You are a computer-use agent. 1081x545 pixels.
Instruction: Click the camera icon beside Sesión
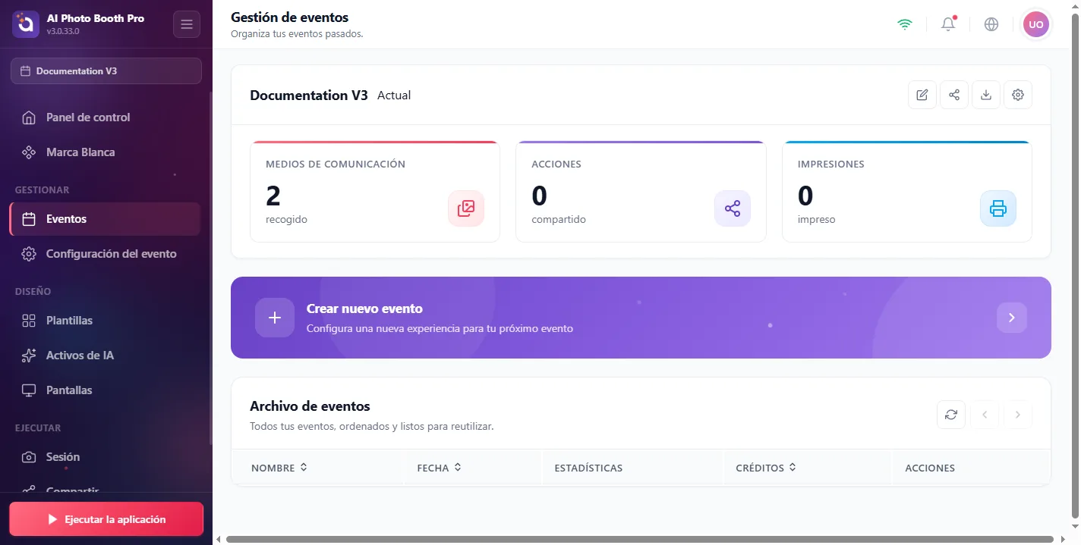(29, 457)
